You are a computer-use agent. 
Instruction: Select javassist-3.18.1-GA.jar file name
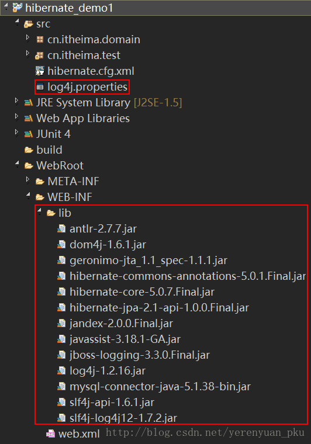coord(125,339)
